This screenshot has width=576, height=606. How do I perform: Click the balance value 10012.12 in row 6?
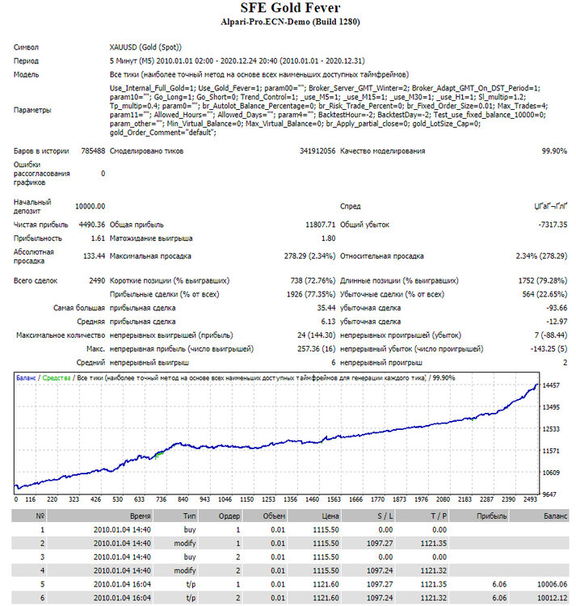(552, 598)
